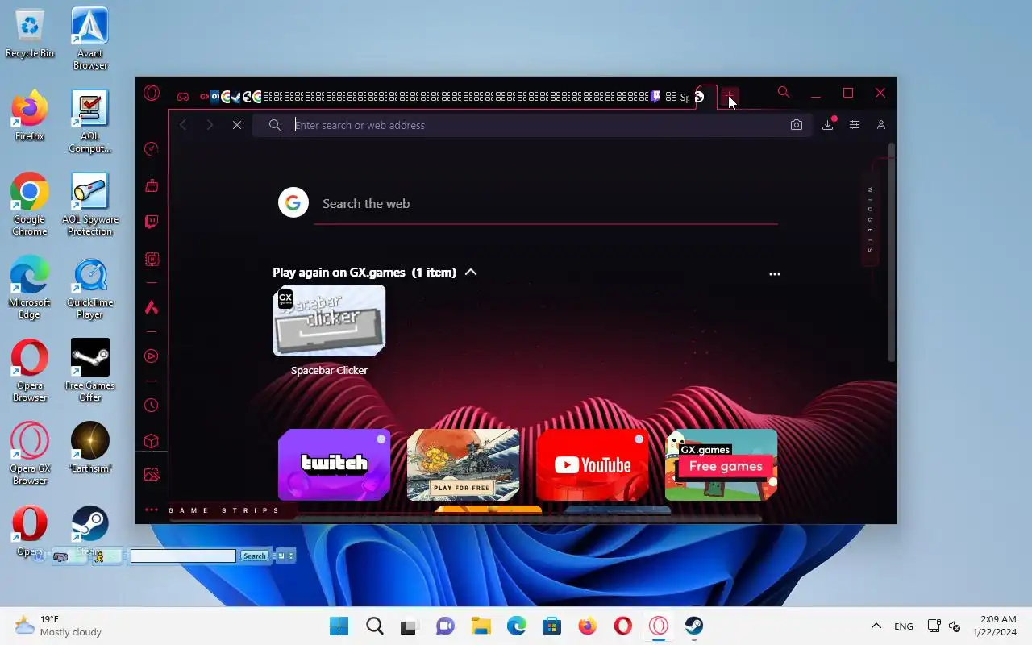Stop loading with the X button
The height and width of the screenshot is (645, 1032).
point(236,125)
